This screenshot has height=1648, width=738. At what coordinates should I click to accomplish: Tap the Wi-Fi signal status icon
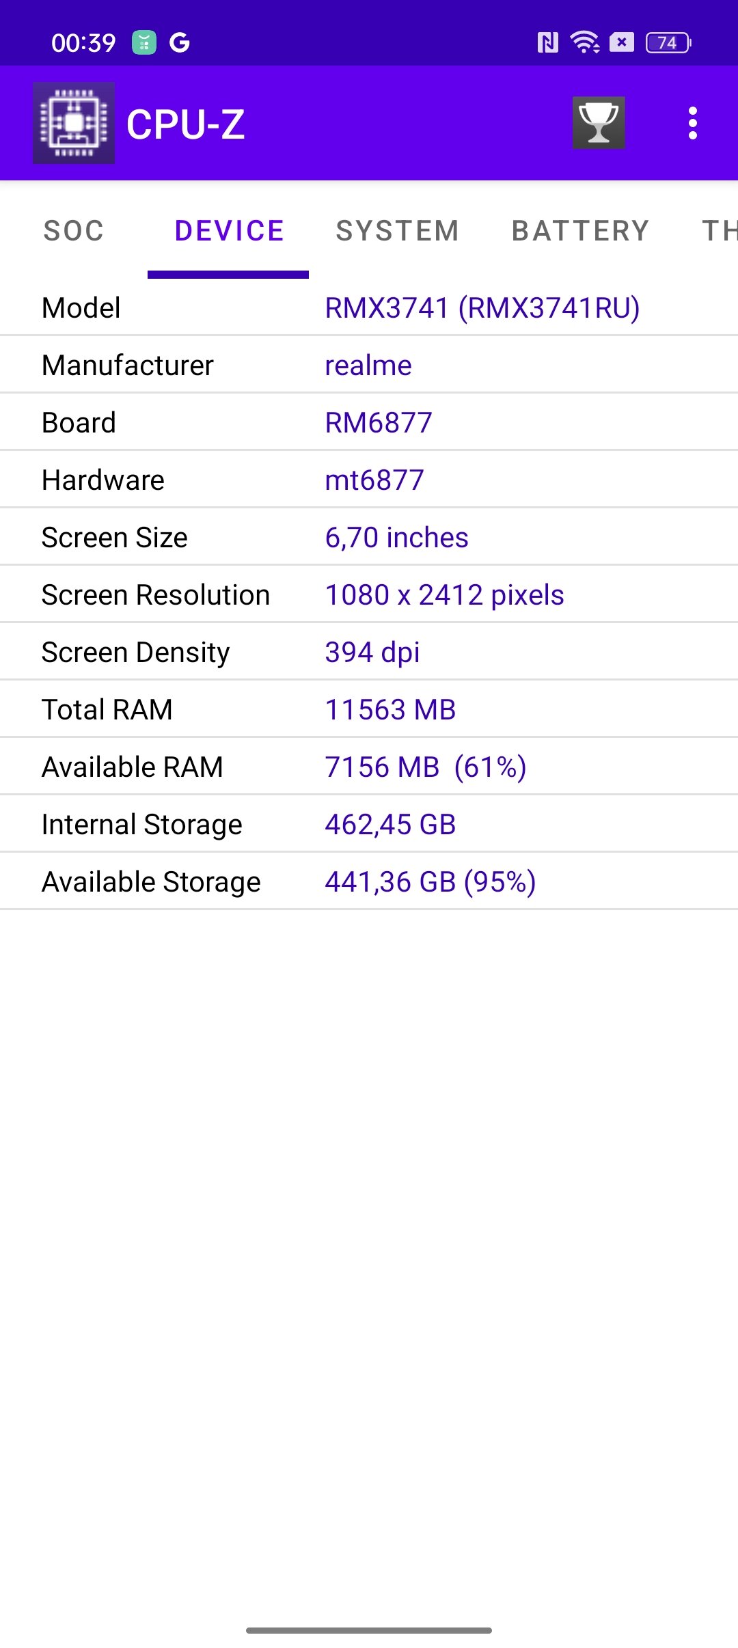585,42
